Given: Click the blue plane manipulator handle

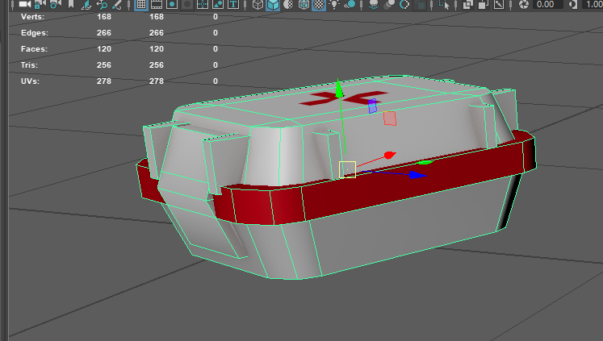Looking at the screenshot, I should click(372, 106).
